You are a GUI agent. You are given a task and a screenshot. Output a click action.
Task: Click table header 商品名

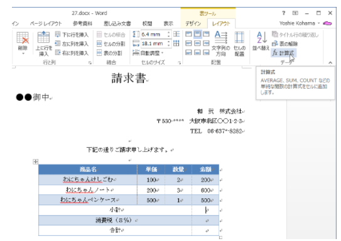pyautogui.click(x=88, y=169)
